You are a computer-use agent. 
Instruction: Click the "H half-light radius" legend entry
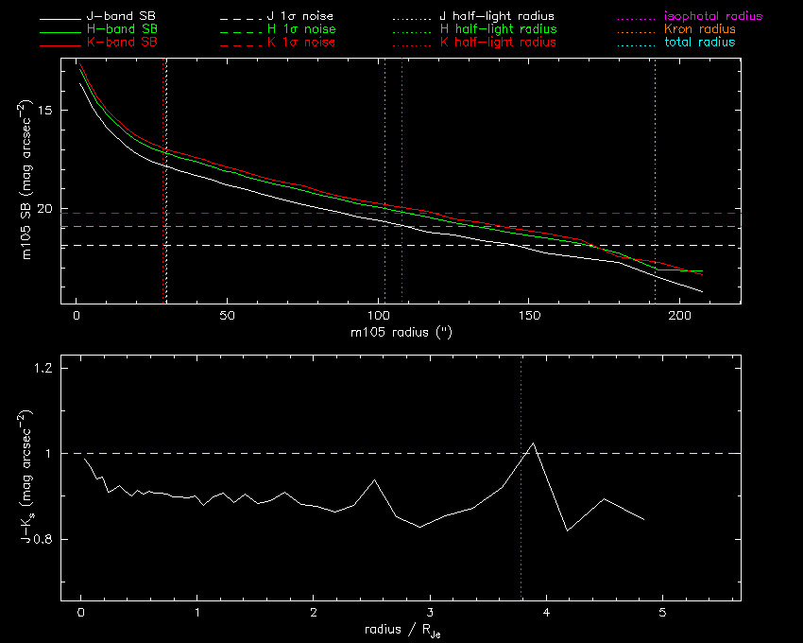(x=498, y=30)
